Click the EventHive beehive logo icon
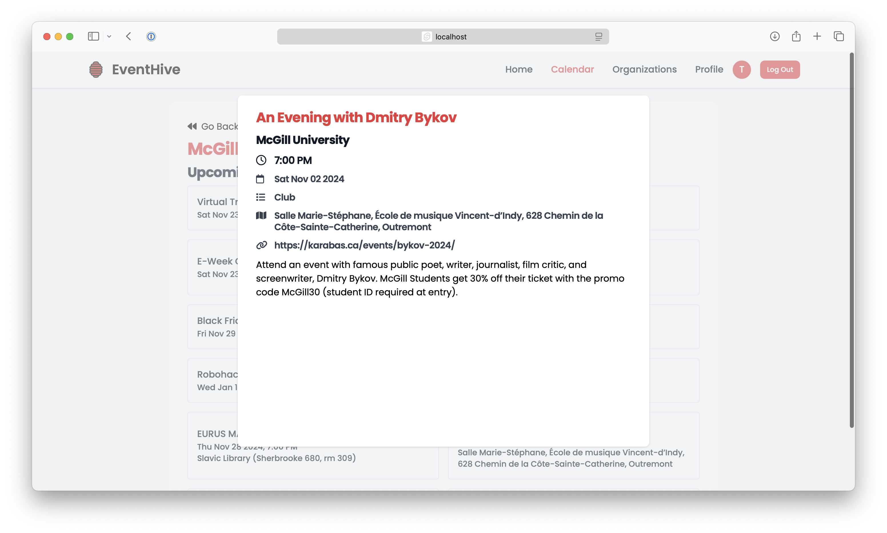This screenshot has height=533, width=887. [x=96, y=69]
